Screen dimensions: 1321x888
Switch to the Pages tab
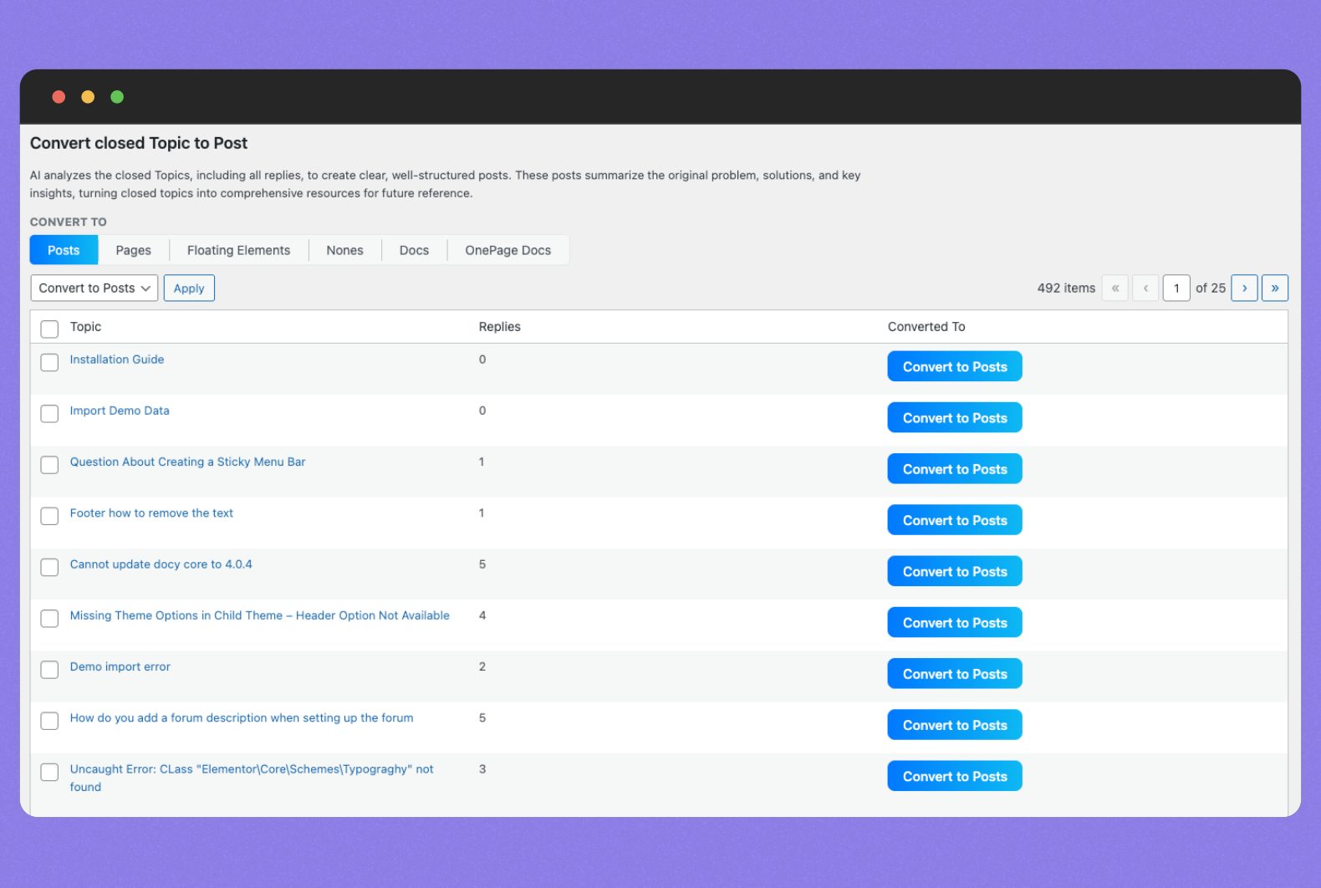(133, 250)
